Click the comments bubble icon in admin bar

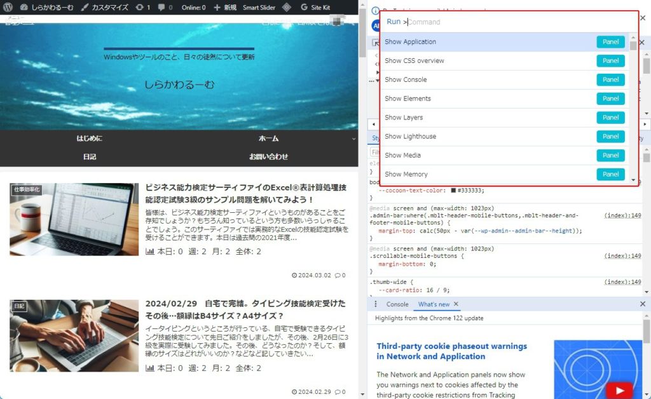(x=161, y=7)
